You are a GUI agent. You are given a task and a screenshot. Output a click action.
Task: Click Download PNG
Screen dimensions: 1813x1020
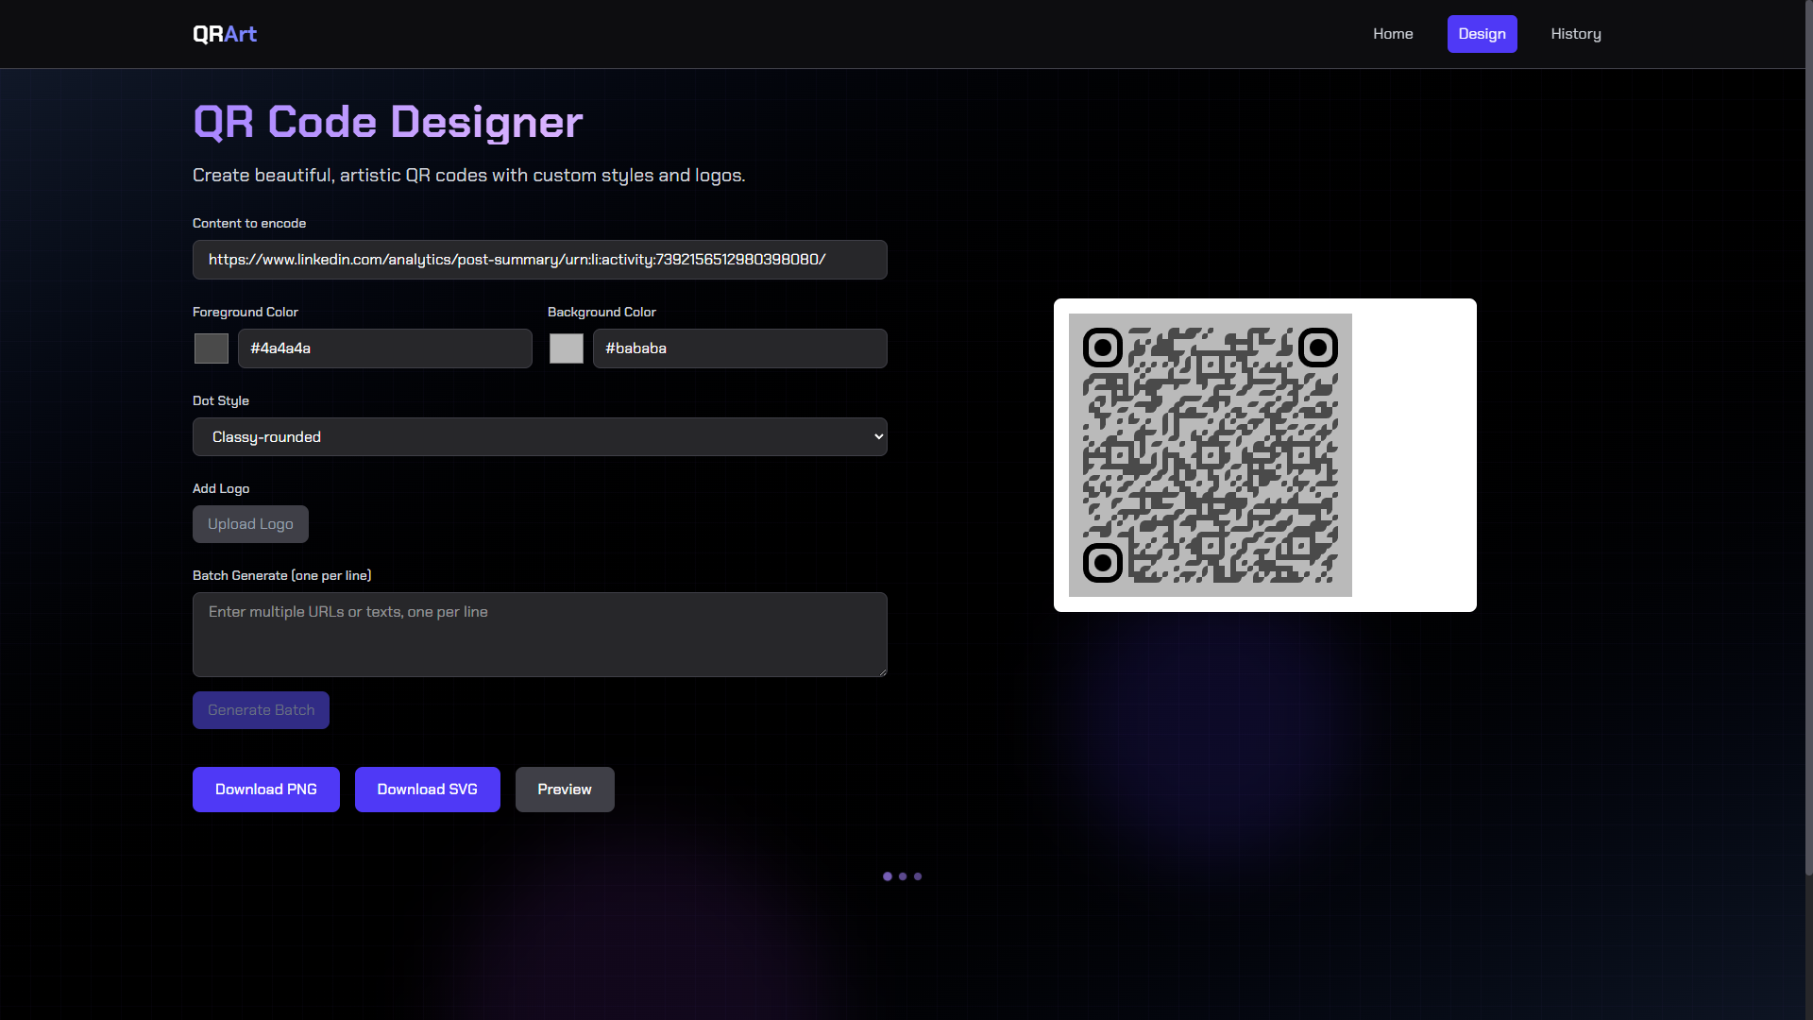click(x=265, y=790)
